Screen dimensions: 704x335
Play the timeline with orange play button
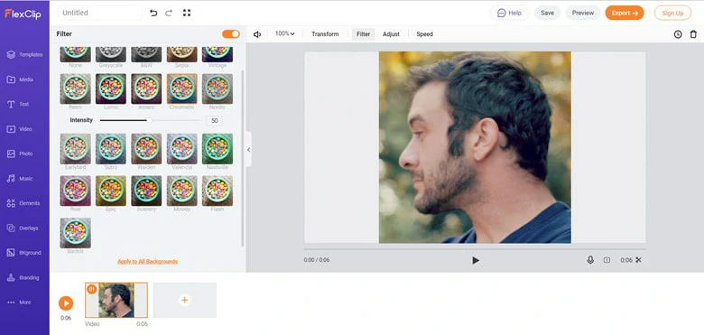(66, 303)
